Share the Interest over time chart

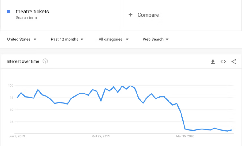(x=234, y=62)
